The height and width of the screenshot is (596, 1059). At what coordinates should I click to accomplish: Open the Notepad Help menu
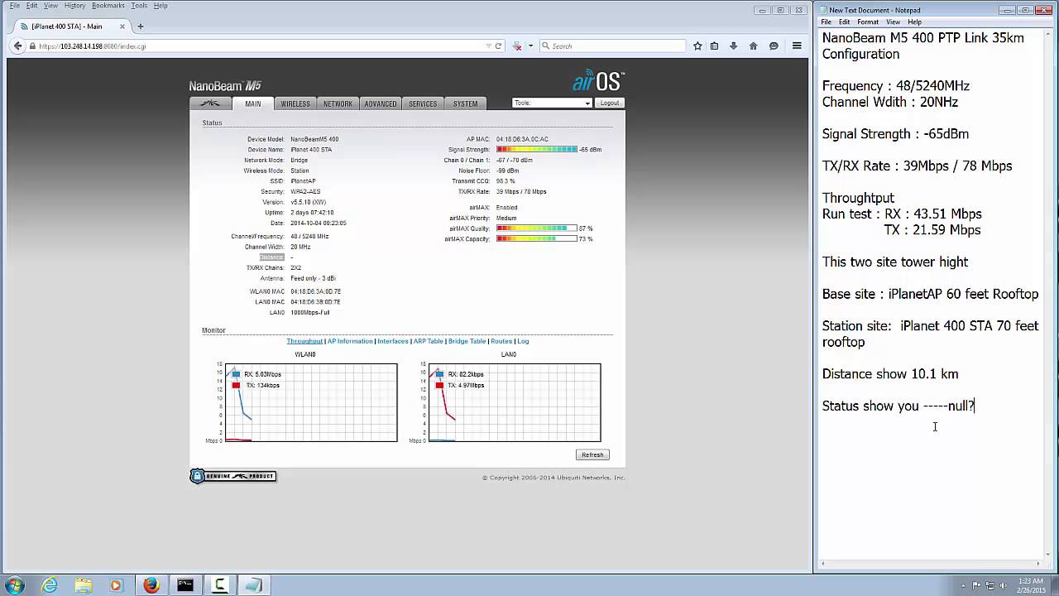point(914,22)
